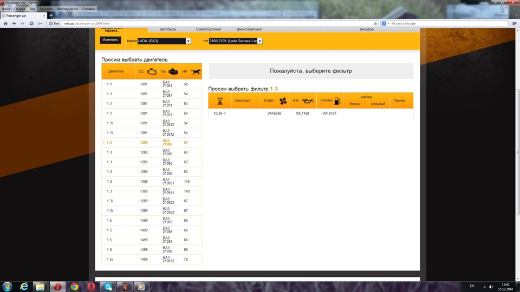This screenshot has width=520, height=292.
Task: Open Windows Start menu orb
Action: 7,287
